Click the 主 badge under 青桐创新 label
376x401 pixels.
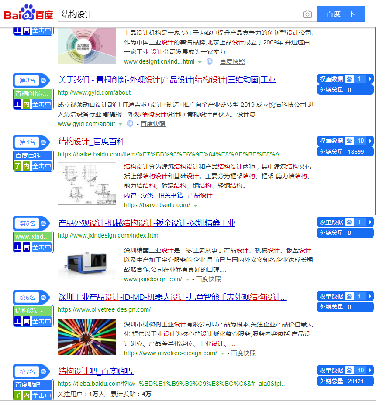(17, 104)
